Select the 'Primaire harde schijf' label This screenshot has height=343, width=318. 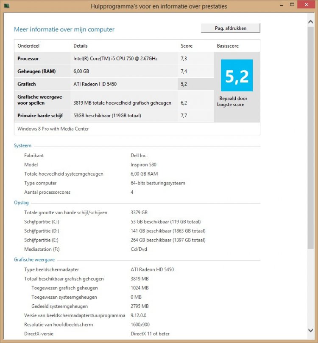point(40,116)
